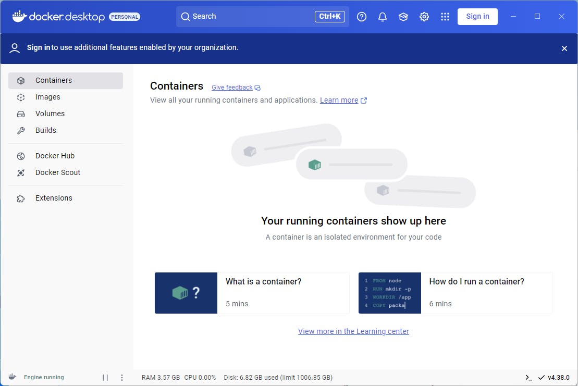Open the terminal icon in status bar

(528, 378)
